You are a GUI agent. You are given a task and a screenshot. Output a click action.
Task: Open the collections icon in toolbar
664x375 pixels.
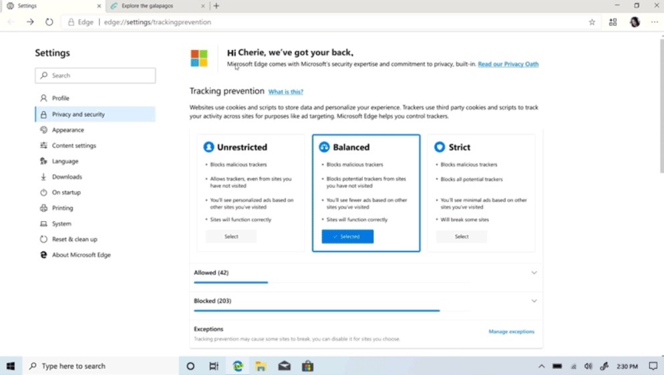(x=613, y=22)
